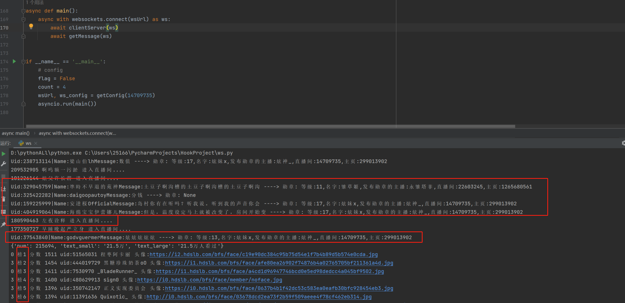Viewport: 625px width, 303px height.
Task: Click green run gutter arrow at line 174
Action: coord(14,62)
